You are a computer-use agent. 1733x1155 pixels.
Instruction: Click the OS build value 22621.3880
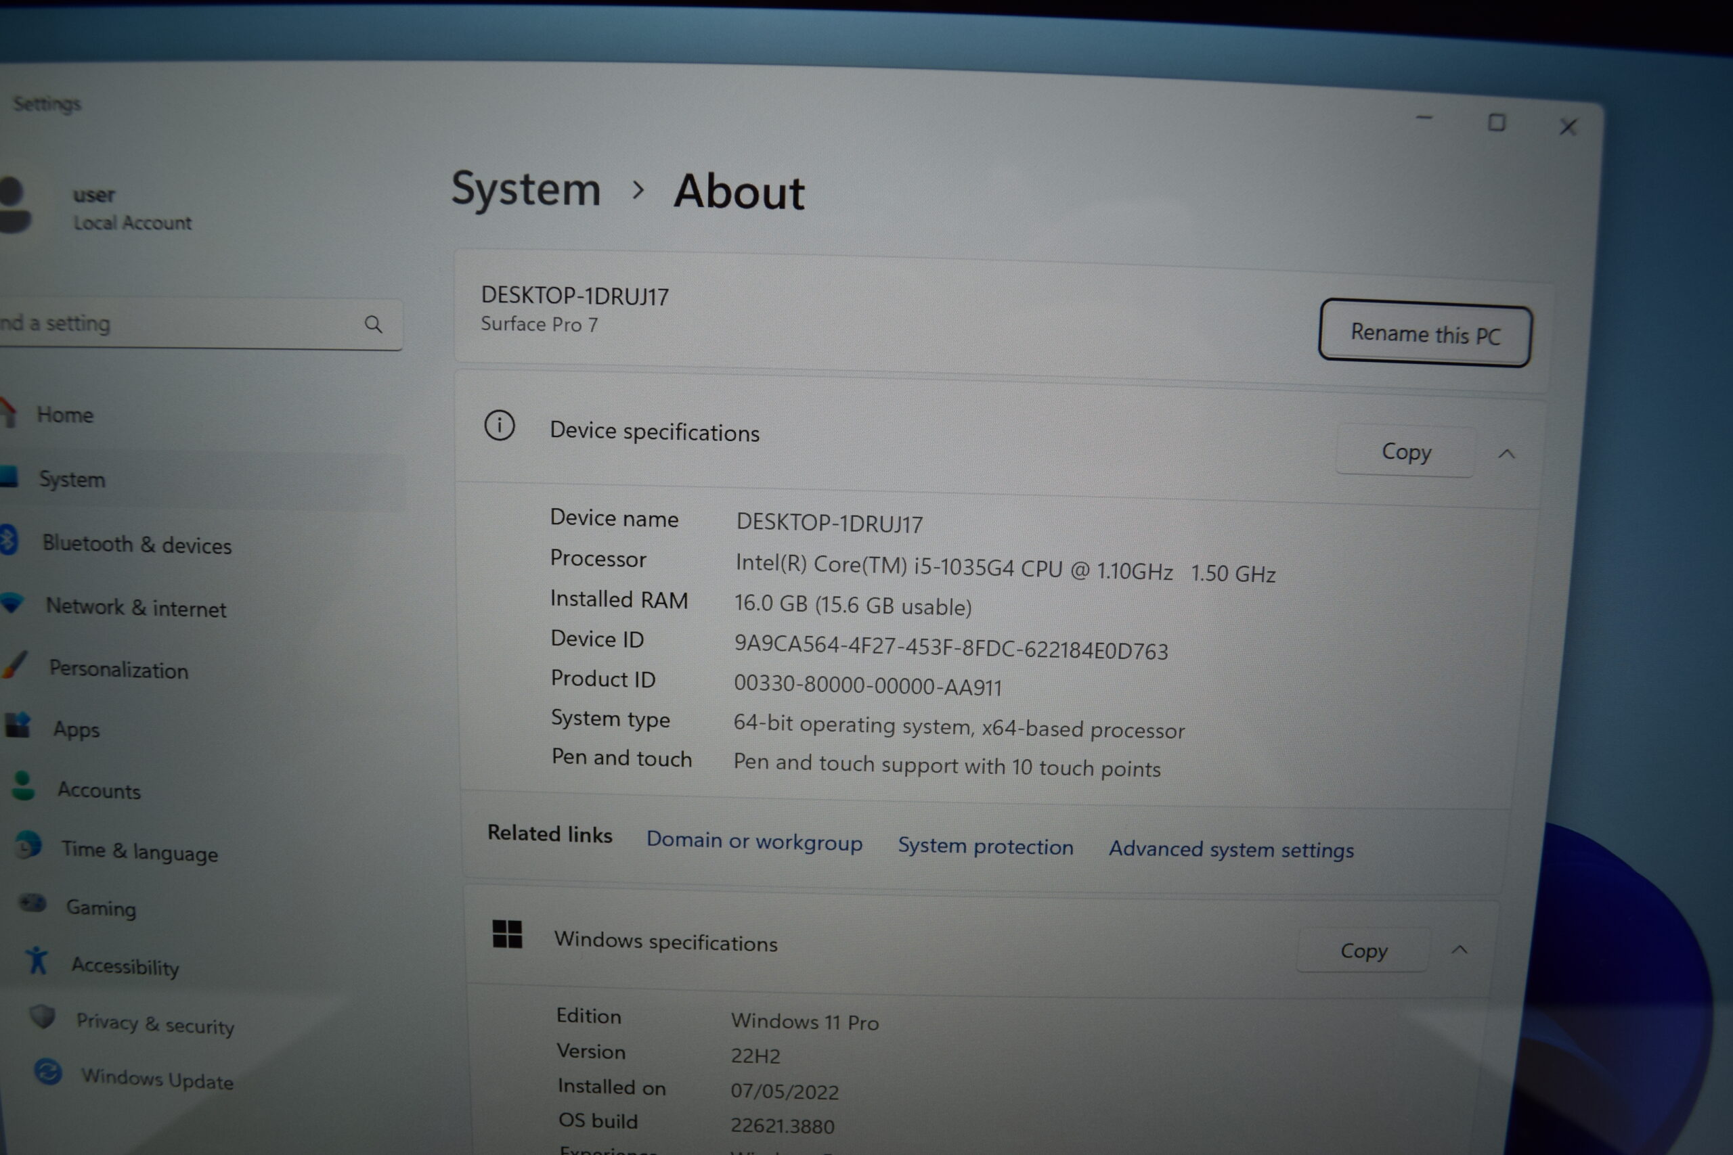[x=783, y=1125]
